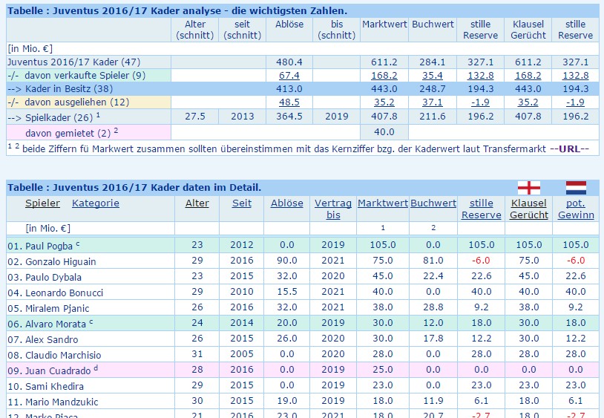Click Higuain's 90.0 Ablöse value
Viewport: 604px width, 418px height.
[x=287, y=261]
